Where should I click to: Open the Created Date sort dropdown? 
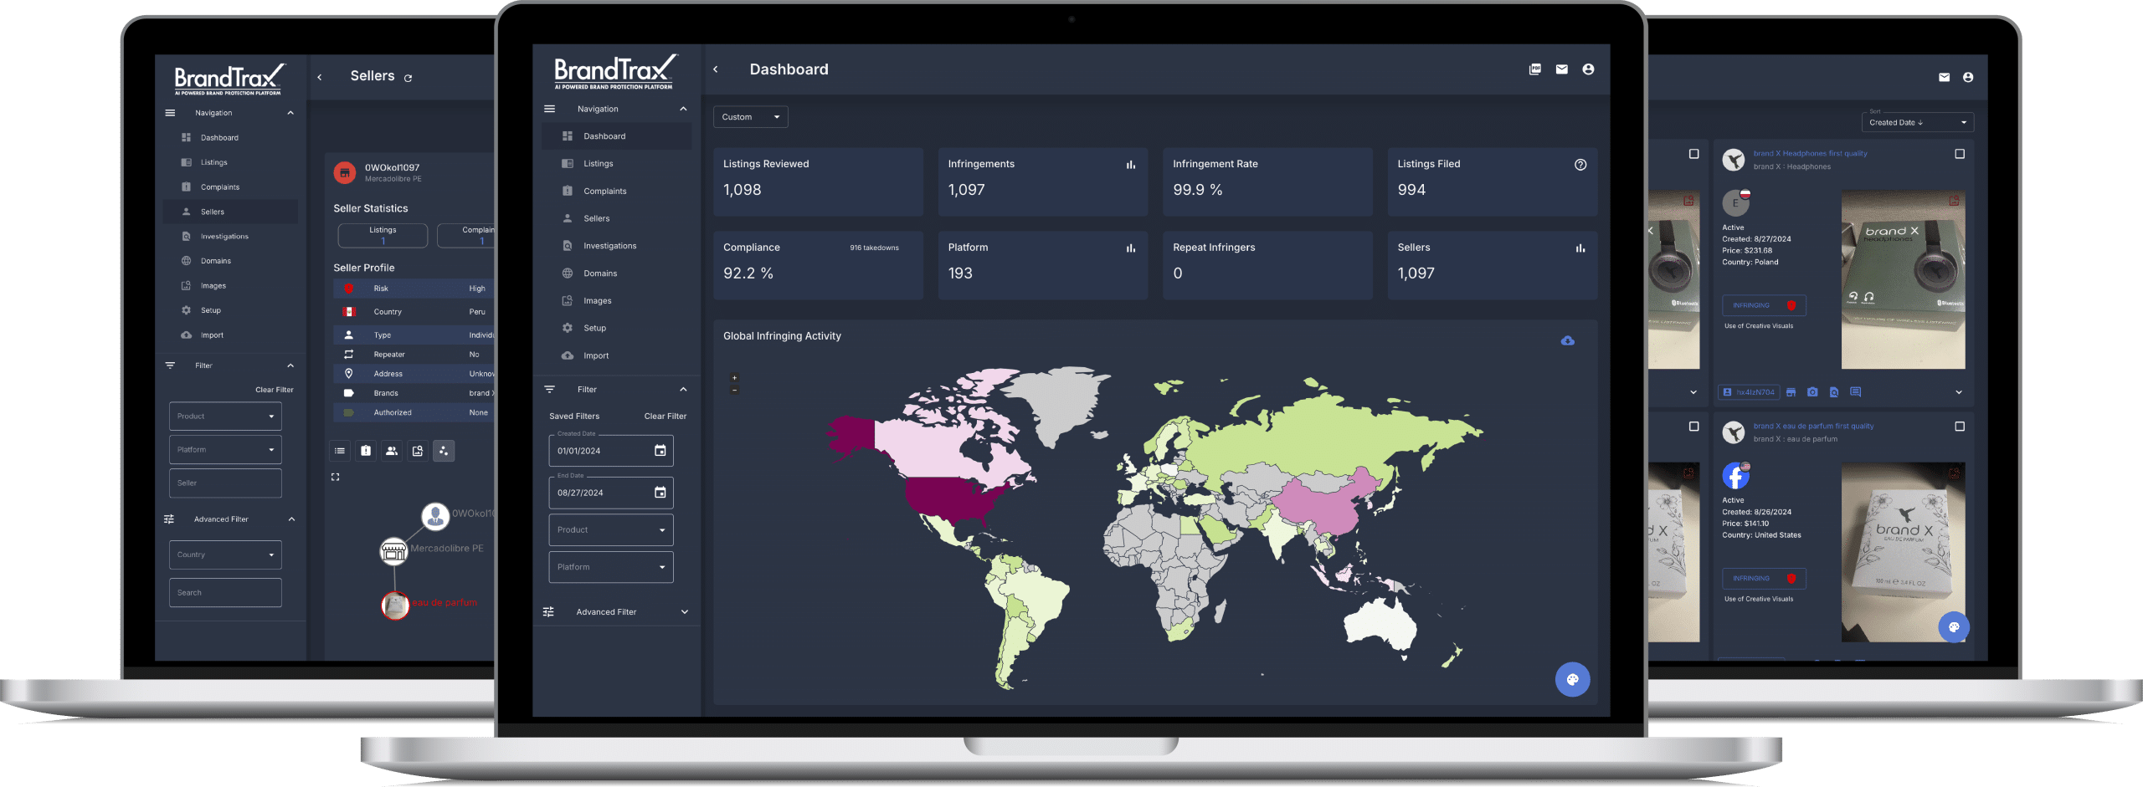(1916, 123)
